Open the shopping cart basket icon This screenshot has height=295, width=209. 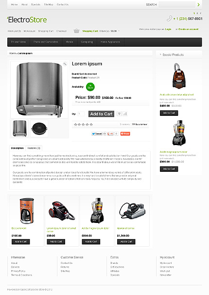(x=76, y=31)
